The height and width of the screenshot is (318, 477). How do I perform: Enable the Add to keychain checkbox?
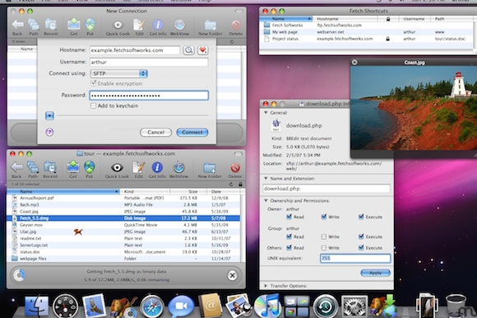point(94,105)
